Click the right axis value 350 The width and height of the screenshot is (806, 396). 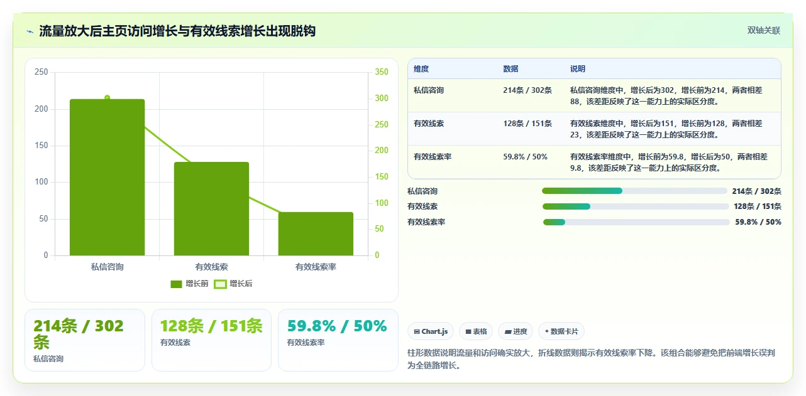point(382,72)
